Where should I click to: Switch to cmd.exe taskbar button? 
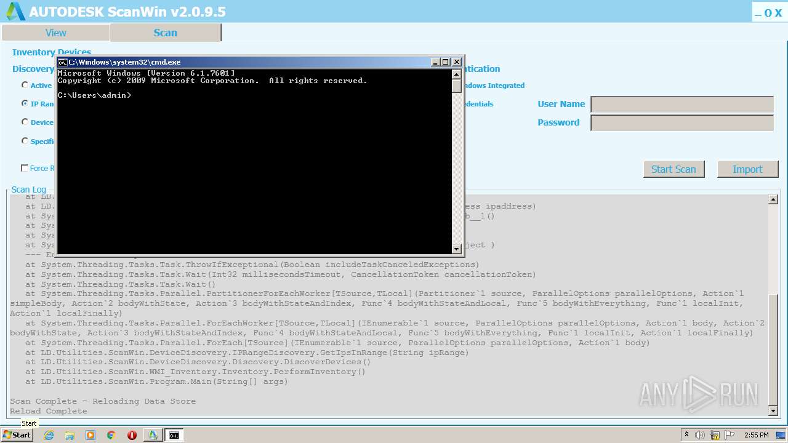tap(174, 435)
